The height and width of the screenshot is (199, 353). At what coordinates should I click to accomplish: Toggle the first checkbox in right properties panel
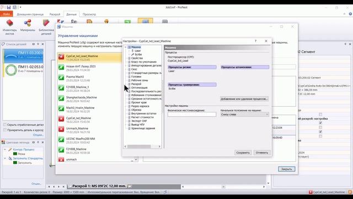(x=320, y=114)
